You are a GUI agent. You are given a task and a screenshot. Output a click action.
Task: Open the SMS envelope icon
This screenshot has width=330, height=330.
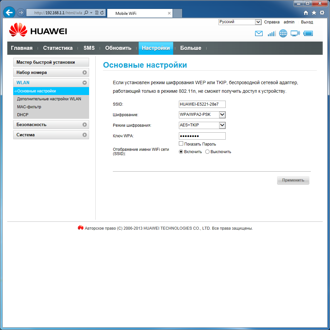[259, 33]
